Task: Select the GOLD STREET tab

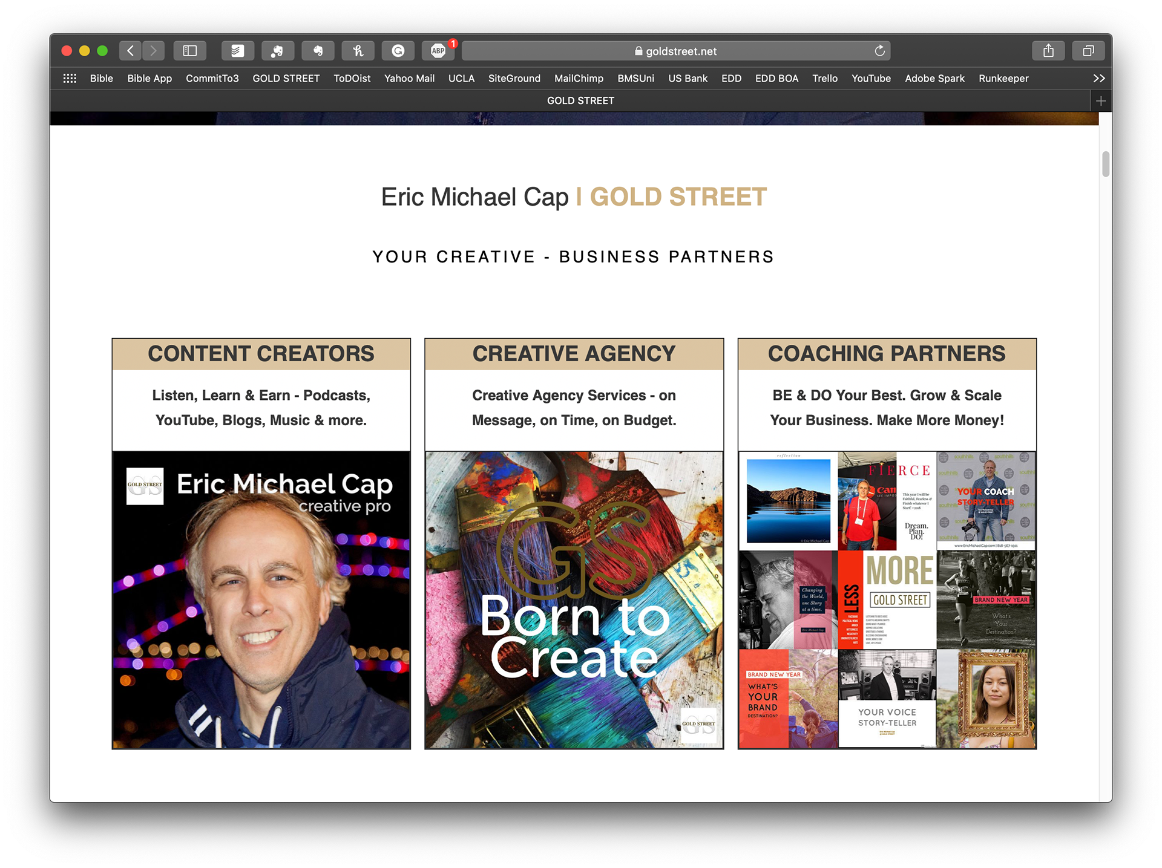Action: [580, 101]
